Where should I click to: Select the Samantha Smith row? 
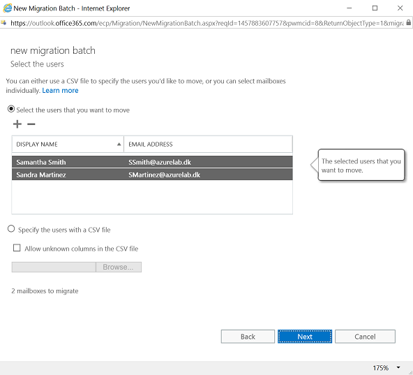152,162
